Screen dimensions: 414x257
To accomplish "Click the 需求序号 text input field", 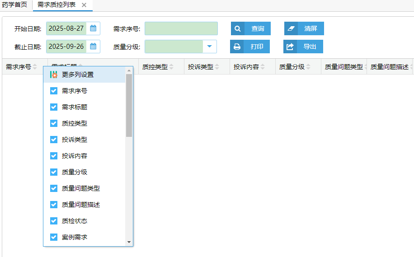I will tap(181, 28).
